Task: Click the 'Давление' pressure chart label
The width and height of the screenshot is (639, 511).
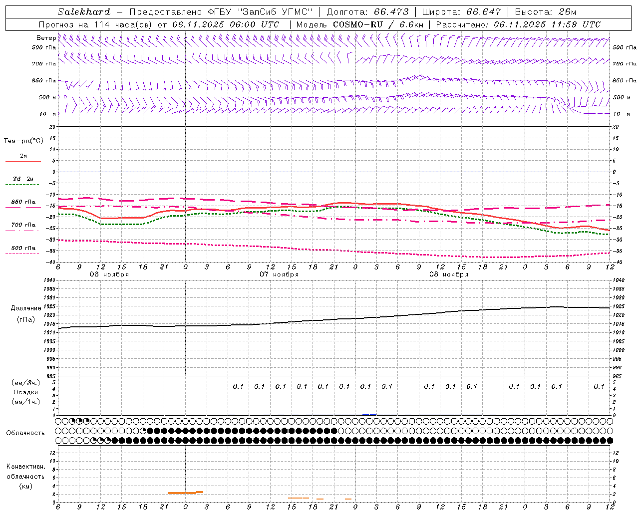Action: [26, 308]
